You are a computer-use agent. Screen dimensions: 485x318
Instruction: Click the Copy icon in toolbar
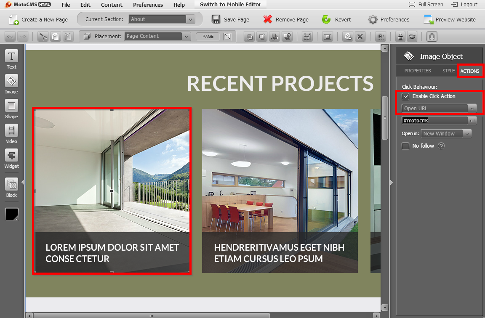pos(56,37)
